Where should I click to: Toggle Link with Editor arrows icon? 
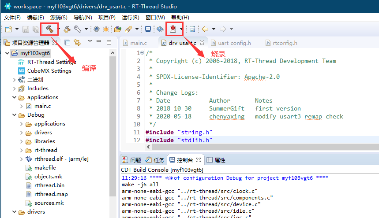77,42
